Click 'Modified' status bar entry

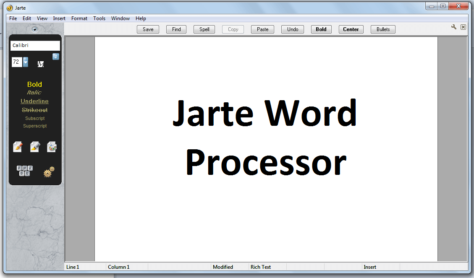click(x=223, y=267)
